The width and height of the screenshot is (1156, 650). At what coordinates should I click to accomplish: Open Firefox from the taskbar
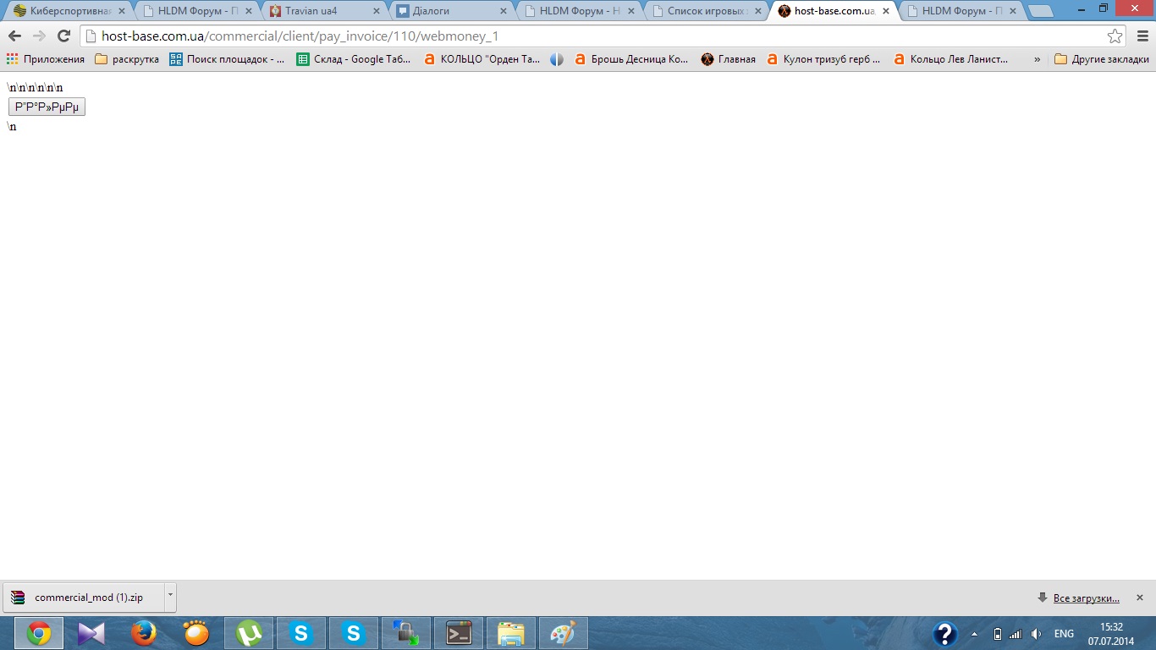144,633
